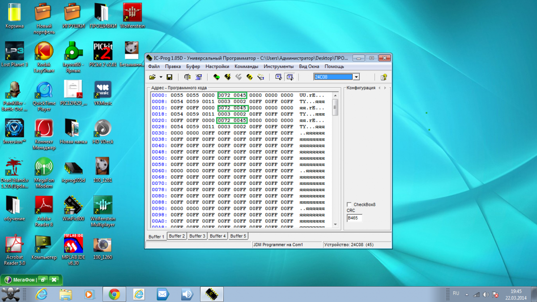The height and width of the screenshot is (302, 537).
Task: Expand the recent files arrow beside Open icon
Action: pos(161,77)
